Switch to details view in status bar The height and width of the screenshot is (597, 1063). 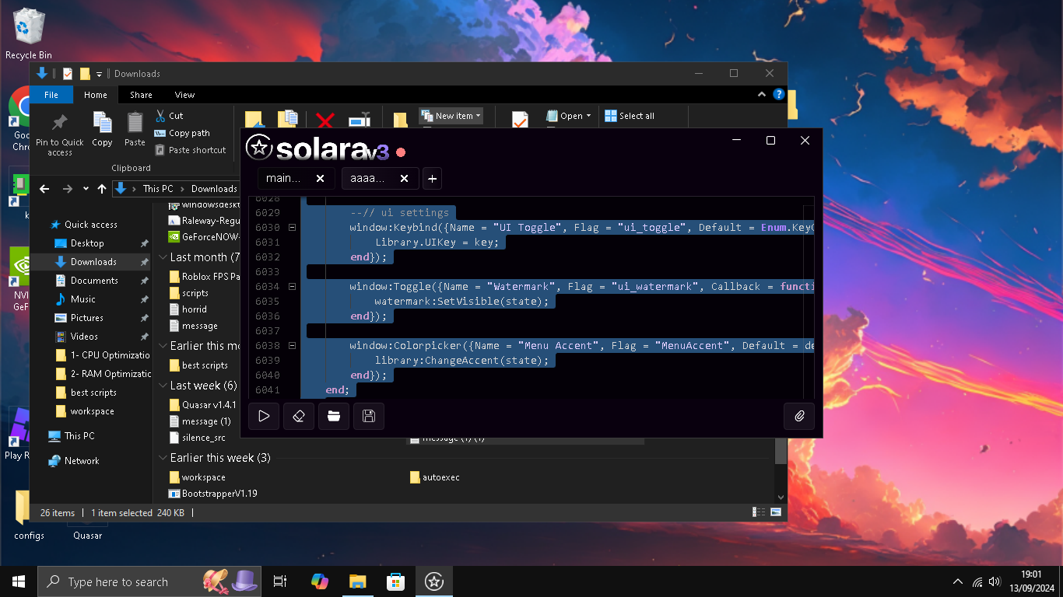point(759,512)
